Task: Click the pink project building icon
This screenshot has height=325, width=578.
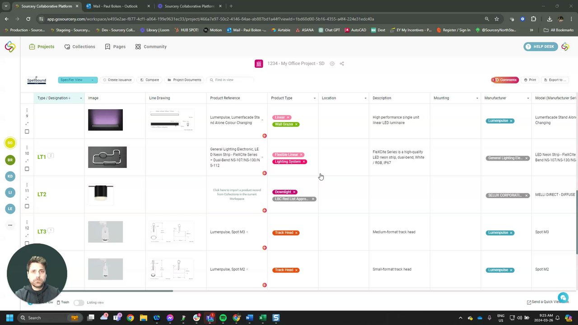Action: [x=259, y=64]
